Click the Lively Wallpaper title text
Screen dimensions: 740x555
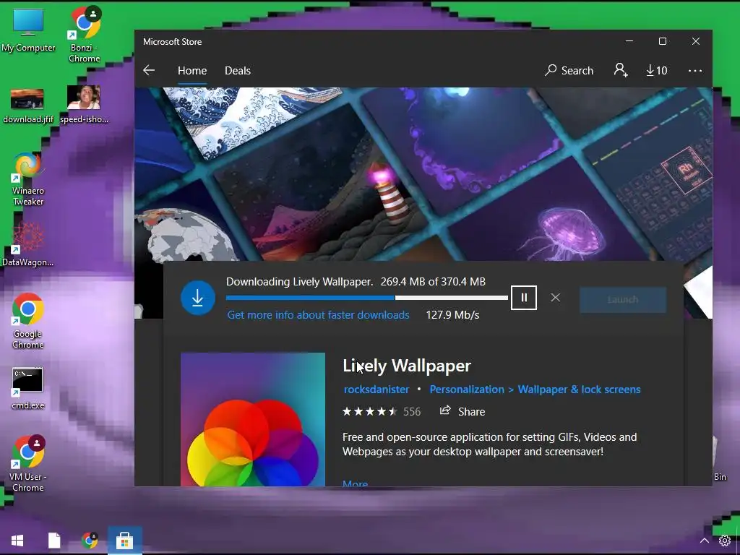[407, 366]
